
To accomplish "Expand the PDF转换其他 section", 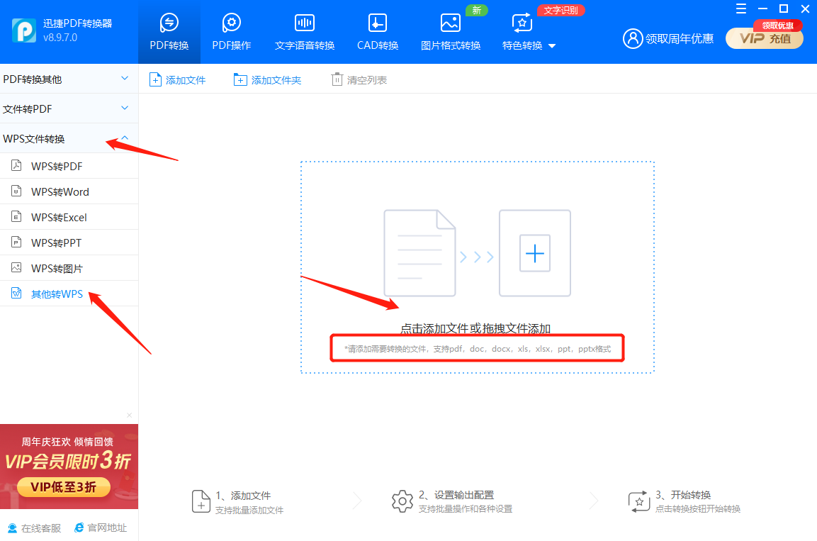I will (x=125, y=79).
